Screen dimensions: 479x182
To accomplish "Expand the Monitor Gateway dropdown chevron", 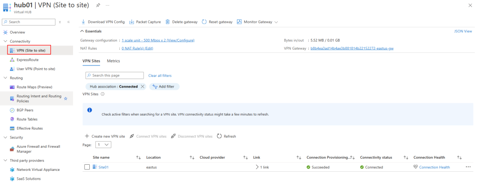I will point(276,22).
